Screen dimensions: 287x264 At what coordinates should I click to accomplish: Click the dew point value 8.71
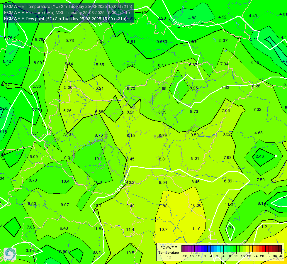(229, 228)
